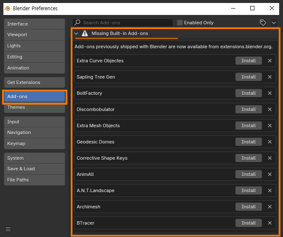The height and width of the screenshot is (237, 283).
Task: Open the File Paths tab
Action: pyautogui.click(x=35, y=180)
